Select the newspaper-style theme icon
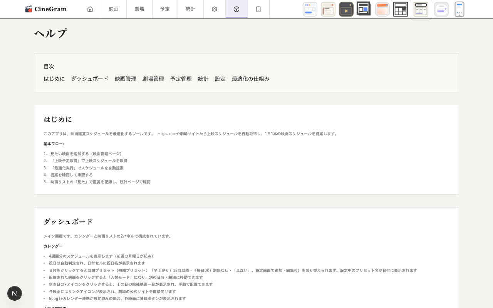This screenshot has width=493, height=308. click(x=328, y=9)
